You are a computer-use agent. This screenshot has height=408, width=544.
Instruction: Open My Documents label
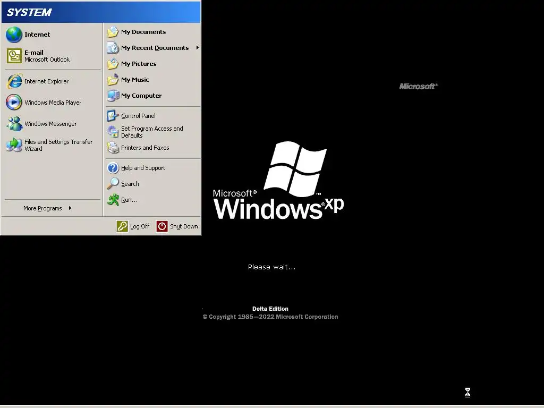click(143, 32)
